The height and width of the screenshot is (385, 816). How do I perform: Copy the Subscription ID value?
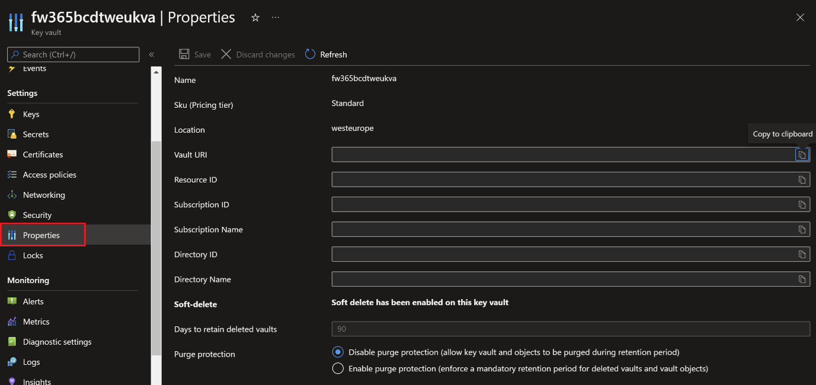802,204
